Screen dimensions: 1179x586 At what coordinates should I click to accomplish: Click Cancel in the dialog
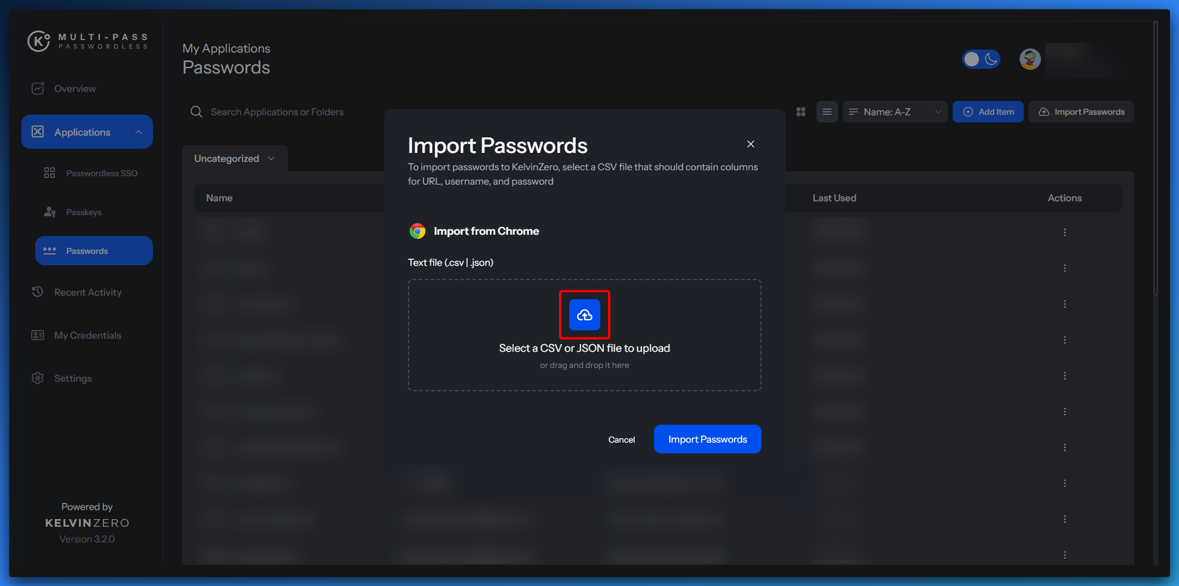coord(621,440)
